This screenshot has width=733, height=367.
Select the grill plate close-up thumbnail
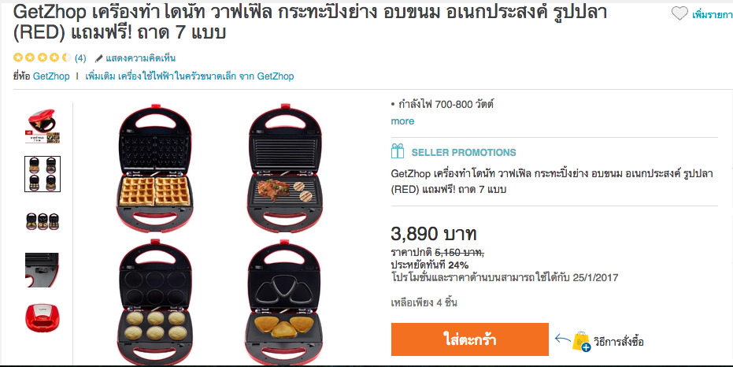coord(42,270)
